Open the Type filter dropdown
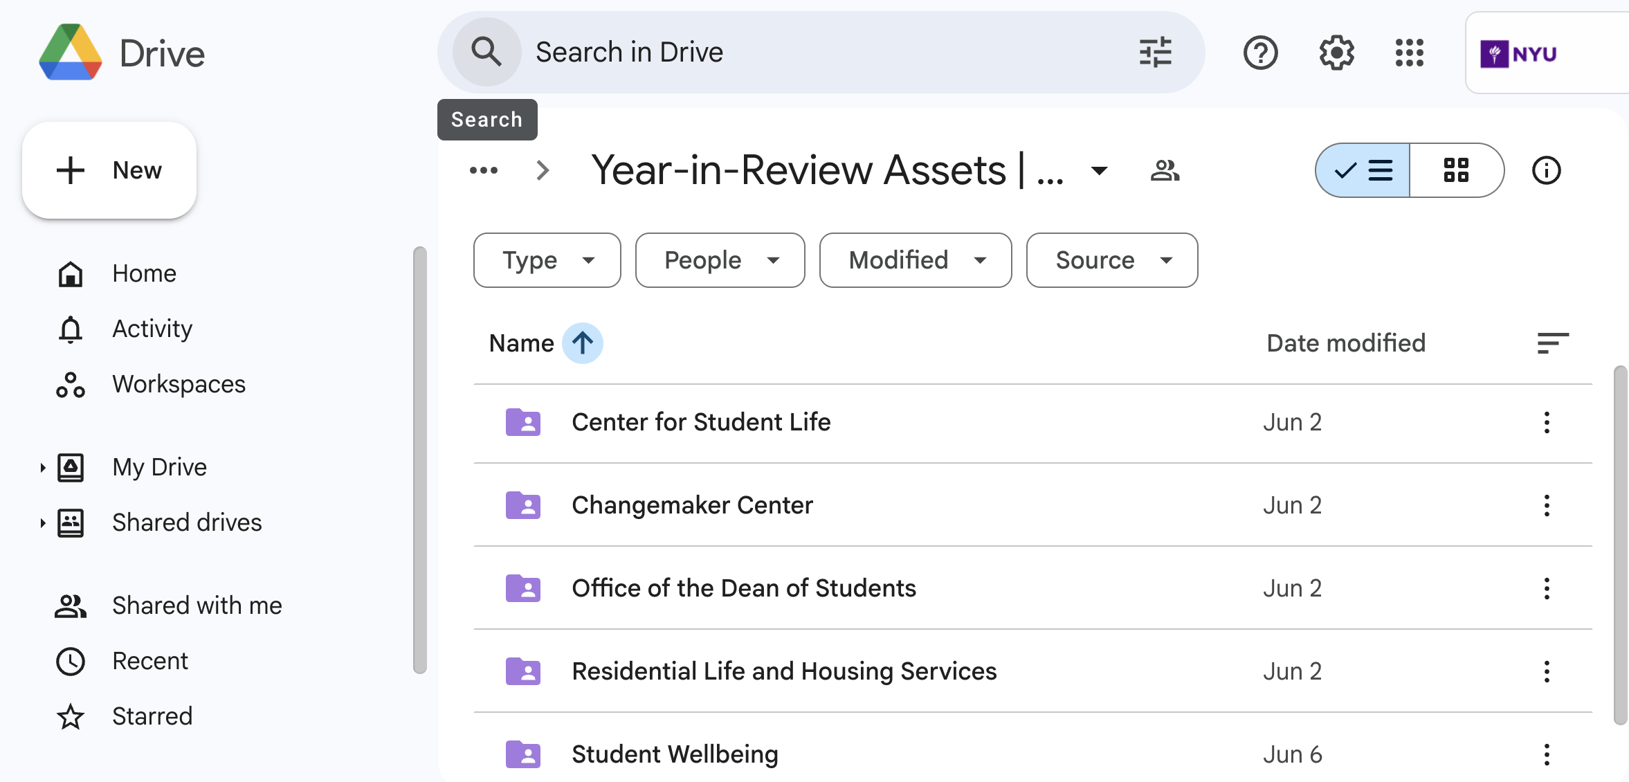Image resolution: width=1629 pixels, height=782 pixels. click(x=547, y=260)
